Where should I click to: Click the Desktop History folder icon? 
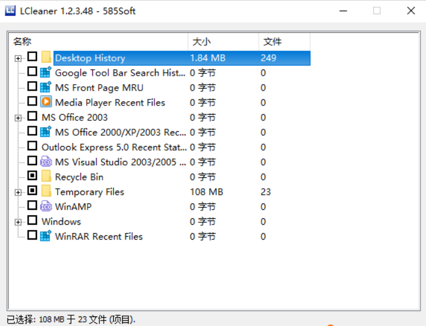46,58
